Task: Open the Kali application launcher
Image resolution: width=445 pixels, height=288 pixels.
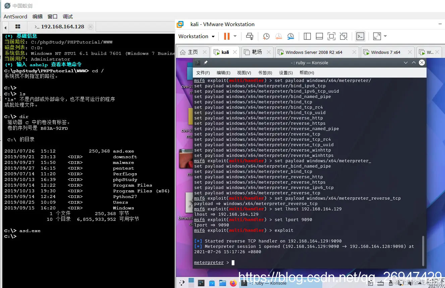Action: pyautogui.click(x=182, y=283)
